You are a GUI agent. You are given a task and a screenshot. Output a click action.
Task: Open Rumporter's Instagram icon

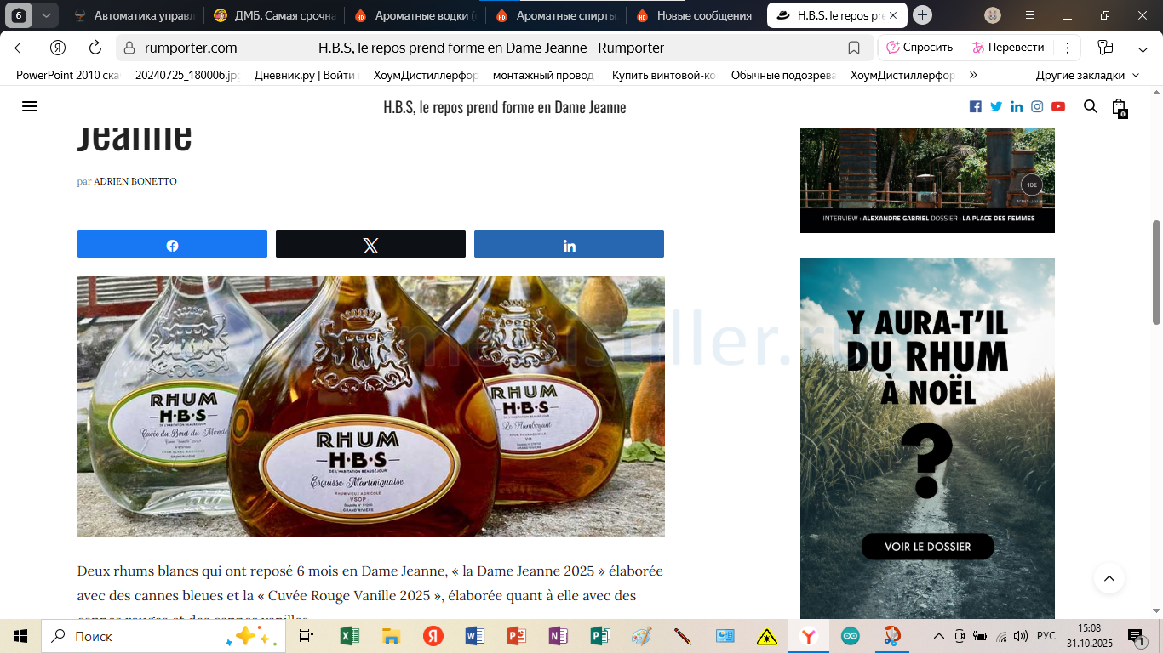(1037, 106)
